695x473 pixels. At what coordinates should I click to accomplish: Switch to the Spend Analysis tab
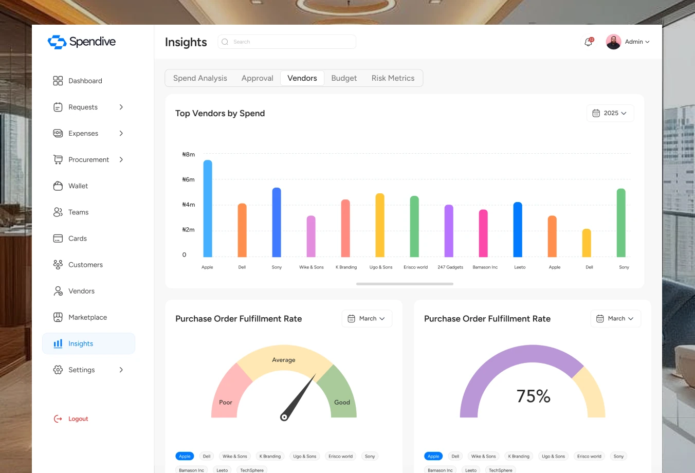(x=200, y=78)
